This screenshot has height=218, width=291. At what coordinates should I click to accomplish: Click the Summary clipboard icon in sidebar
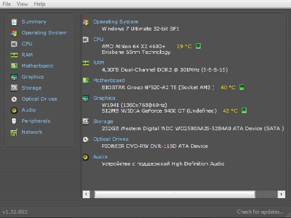pos(14,22)
